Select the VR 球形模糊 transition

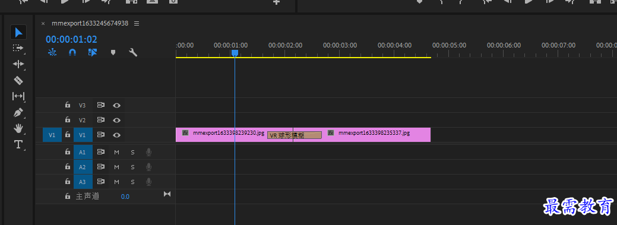[295, 135]
